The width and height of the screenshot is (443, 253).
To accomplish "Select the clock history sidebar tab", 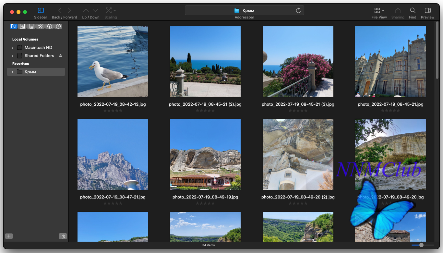I will click(x=58, y=26).
